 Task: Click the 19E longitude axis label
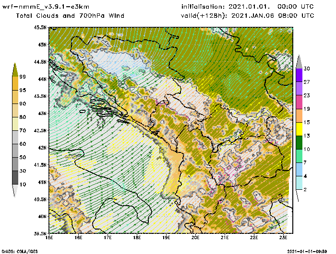pyautogui.click(x=166, y=238)
